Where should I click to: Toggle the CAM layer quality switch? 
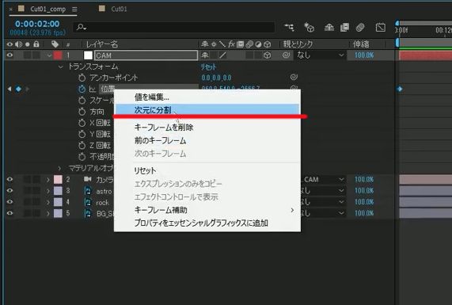(x=222, y=55)
